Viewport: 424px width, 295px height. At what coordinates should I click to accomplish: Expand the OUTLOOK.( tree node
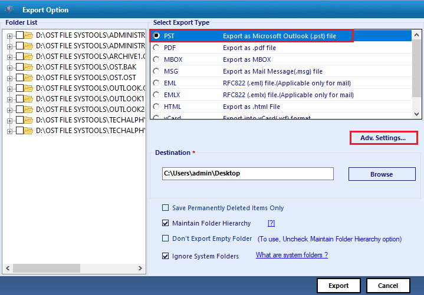click(10, 89)
